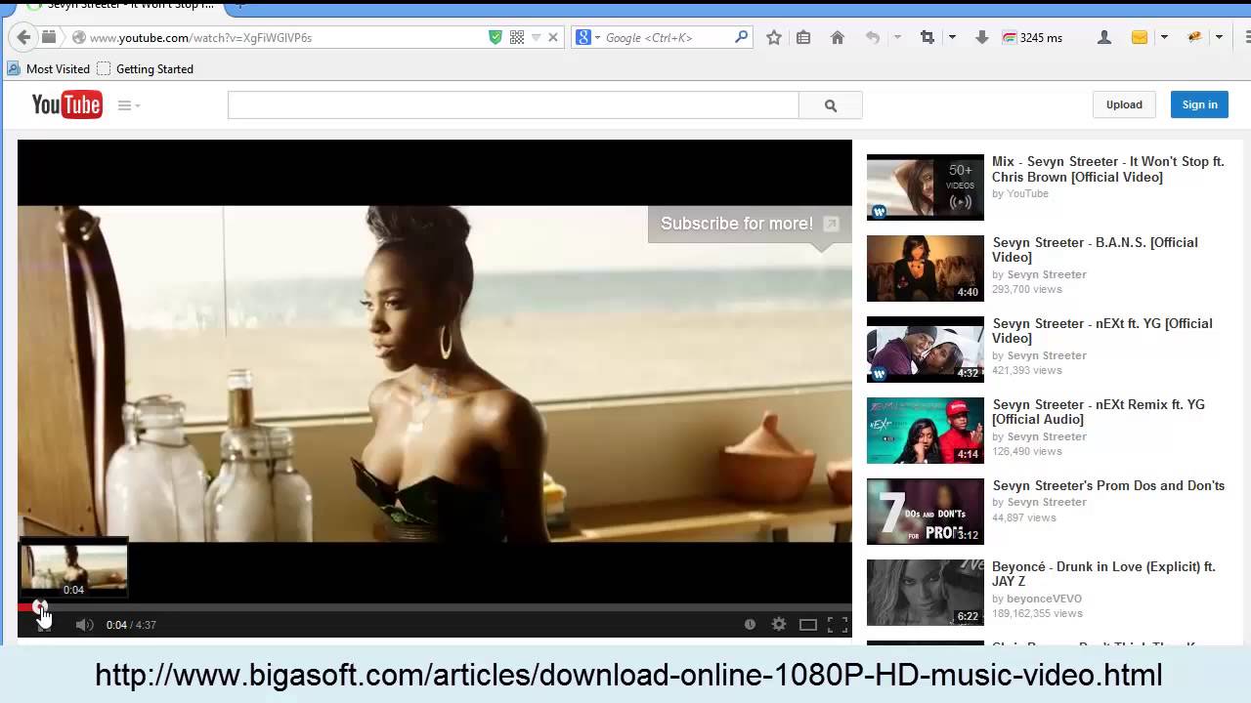Click '189,162,355 views' text
The height and width of the screenshot is (703, 1251).
(x=1037, y=613)
